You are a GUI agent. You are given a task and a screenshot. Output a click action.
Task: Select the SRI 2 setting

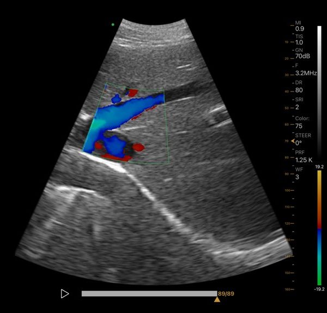tap(299, 103)
